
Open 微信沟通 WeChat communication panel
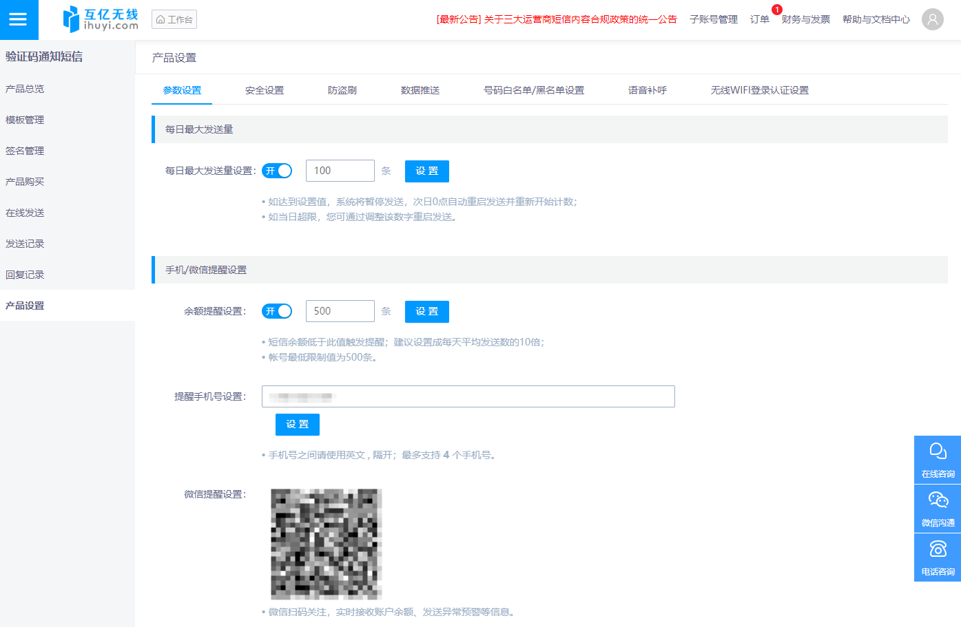(937, 508)
